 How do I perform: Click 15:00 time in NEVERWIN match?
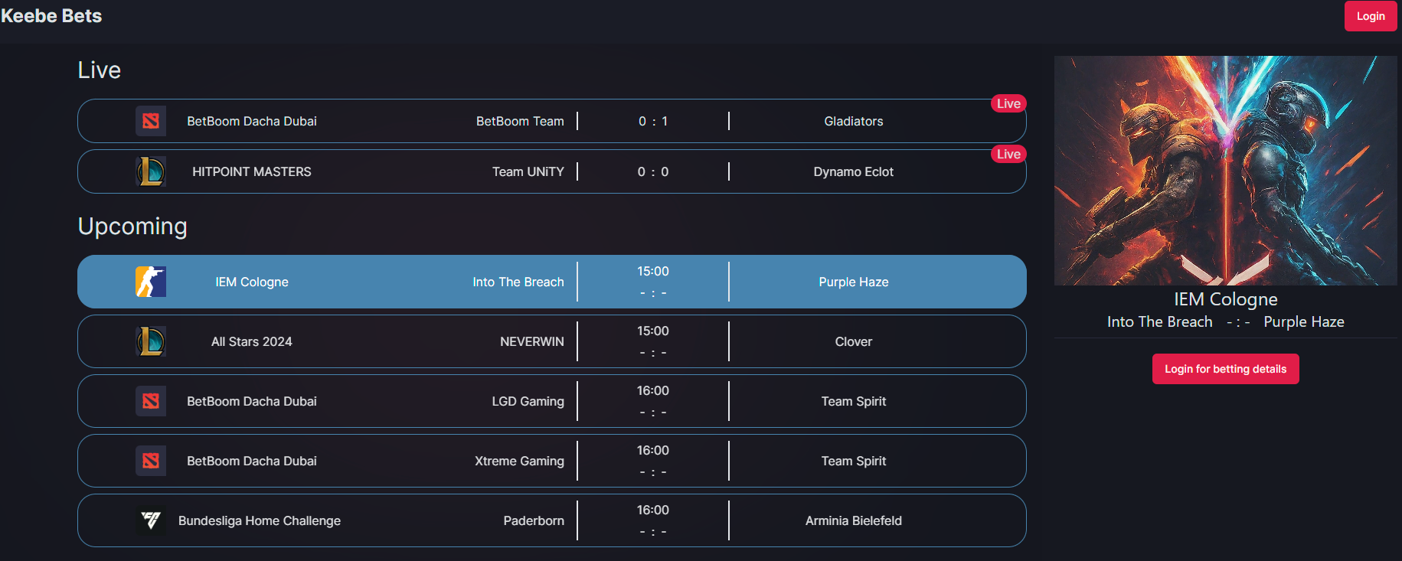(x=653, y=331)
